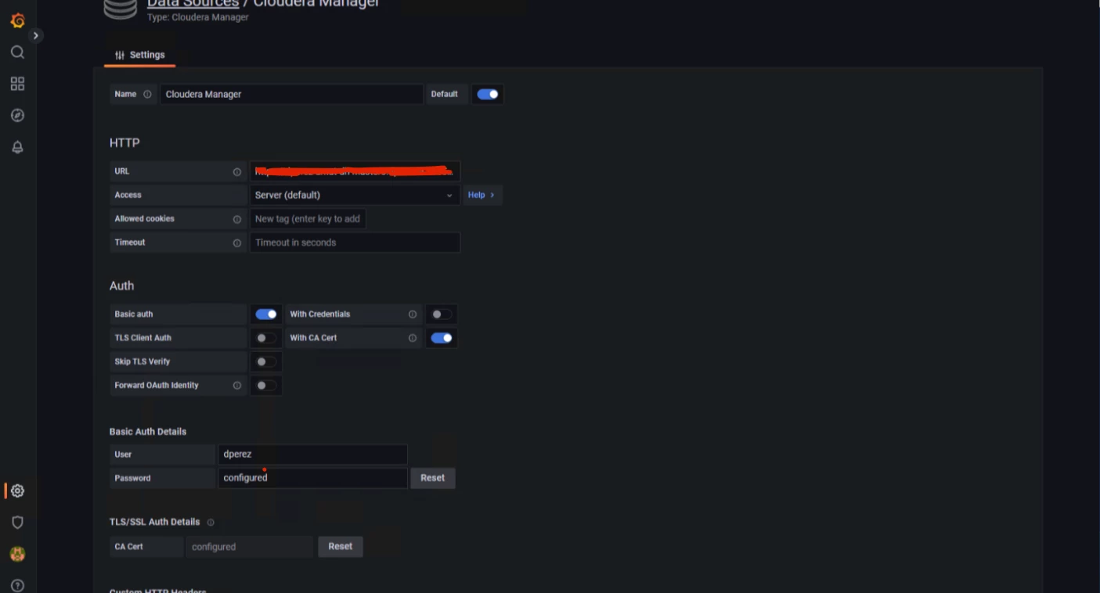Click info icon in URL row
The height and width of the screenshot is (593, 1100).
point(237,171)
